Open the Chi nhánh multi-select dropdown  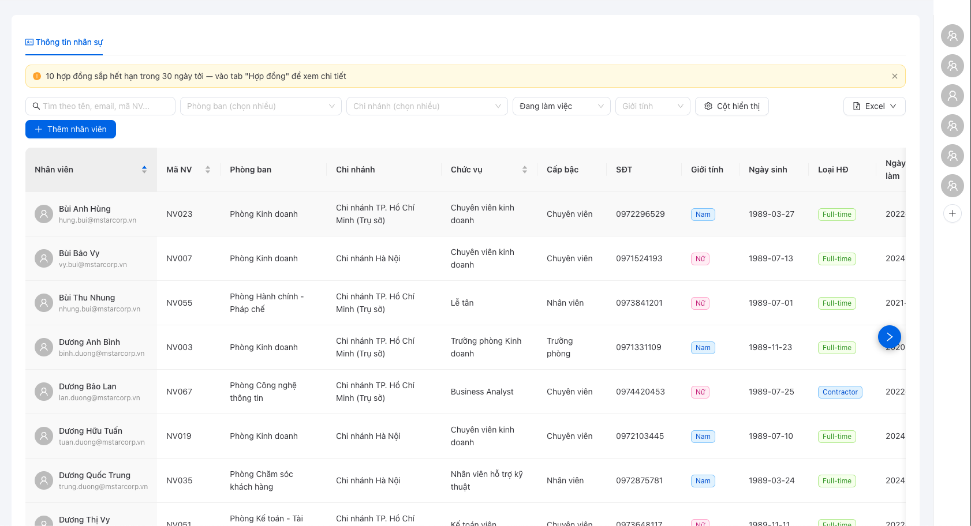point(427,106)
